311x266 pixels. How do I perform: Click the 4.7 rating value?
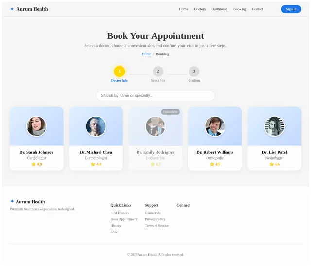point(158,164)
